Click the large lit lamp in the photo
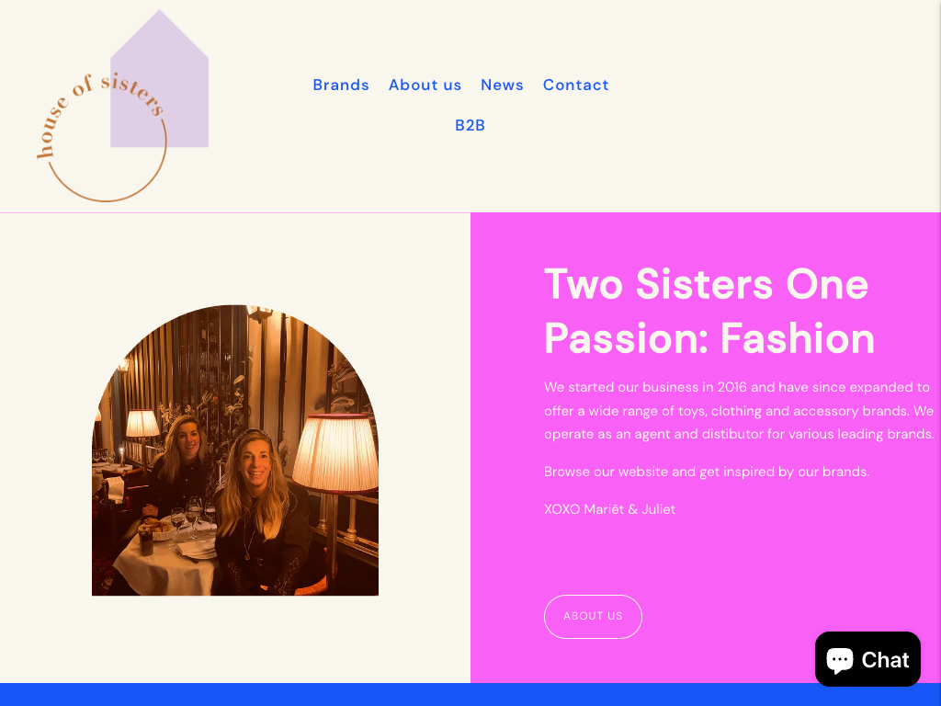 tap(335, 451)
